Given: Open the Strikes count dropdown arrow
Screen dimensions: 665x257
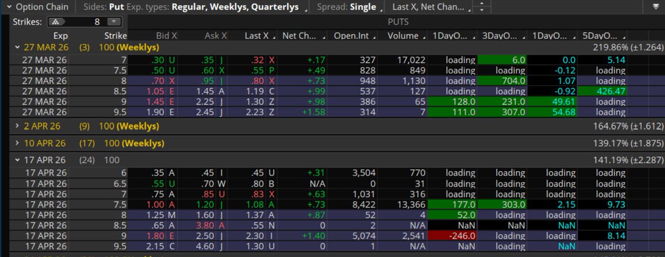Looking at the screenshot, I should tap(114, 22).
